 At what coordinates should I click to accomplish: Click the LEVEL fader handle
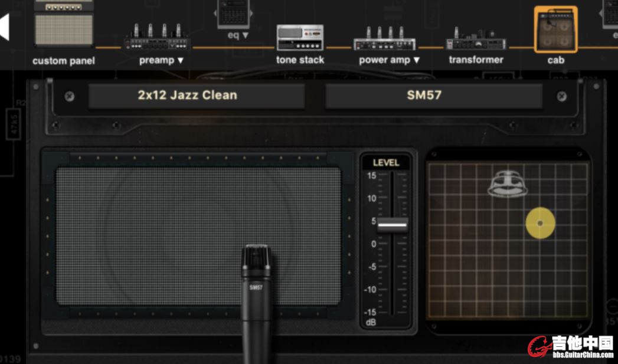(x=392, y=225)
